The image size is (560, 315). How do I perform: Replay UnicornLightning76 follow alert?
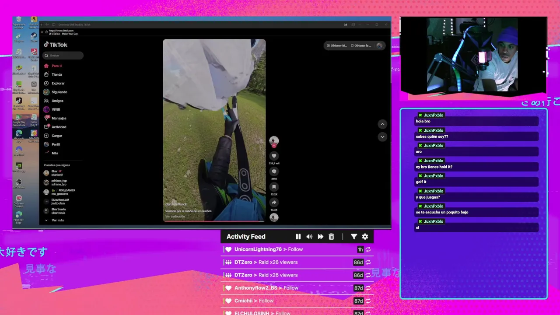point(368,249)
